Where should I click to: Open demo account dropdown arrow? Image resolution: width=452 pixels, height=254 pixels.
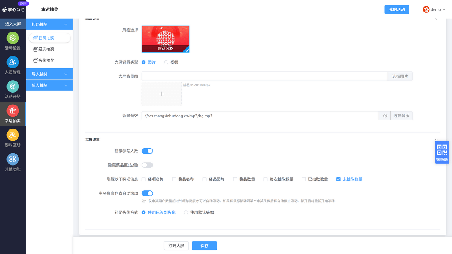pyautogui.click(x=444, y=9)
